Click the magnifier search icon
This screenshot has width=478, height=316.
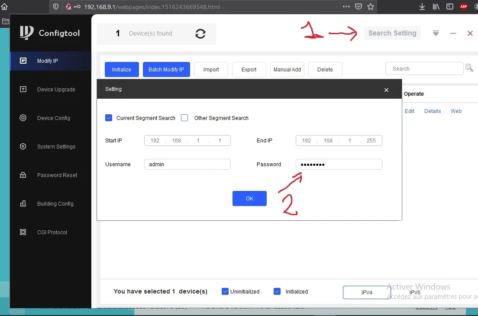click(469, 68)
